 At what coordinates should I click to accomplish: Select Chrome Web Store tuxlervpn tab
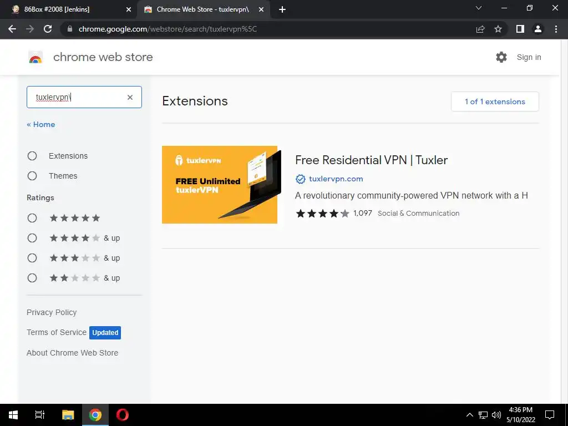point(203,9)
